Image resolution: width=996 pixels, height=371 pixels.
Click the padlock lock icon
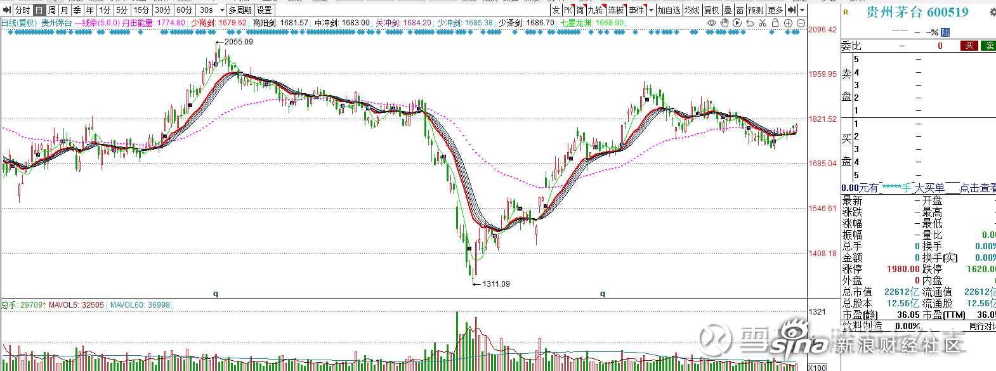tap(775, 23)
